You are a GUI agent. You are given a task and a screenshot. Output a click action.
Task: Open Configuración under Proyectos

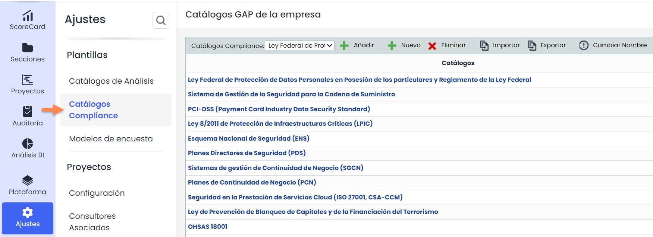coord(97,193)
